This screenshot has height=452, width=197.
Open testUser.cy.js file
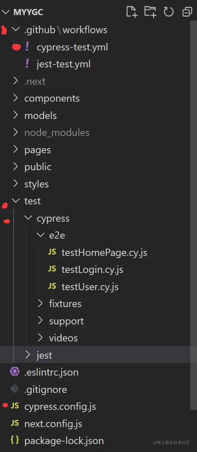pos(90,287)
